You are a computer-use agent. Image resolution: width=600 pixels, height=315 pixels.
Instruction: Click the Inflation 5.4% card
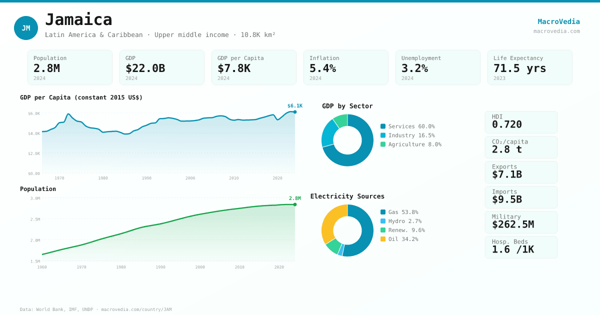[346, 67]
